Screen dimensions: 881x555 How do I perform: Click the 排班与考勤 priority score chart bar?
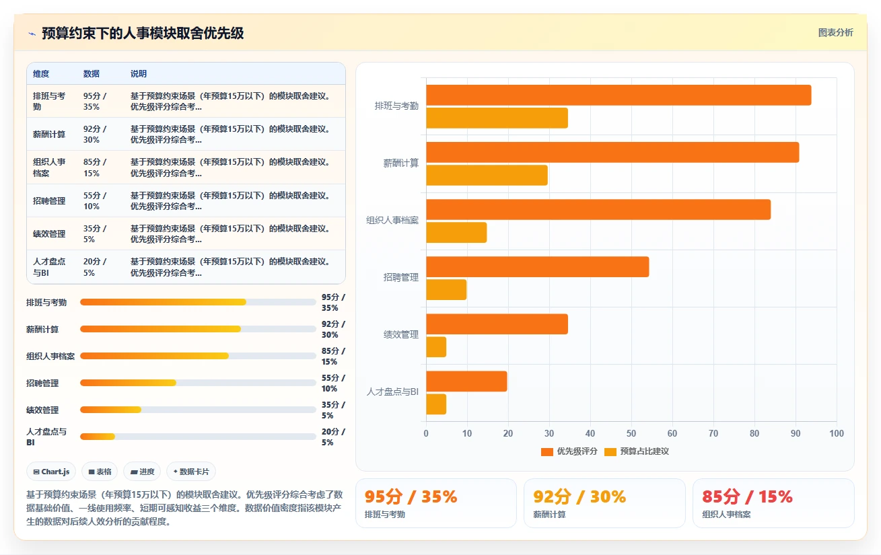pos(619,95)
